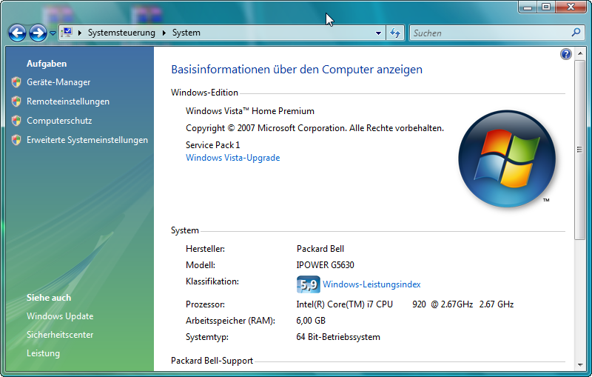This screenshot has width=592, height=377.
Task: Open the Windows Vista-Upgrade link
Action: click(232, 158)
